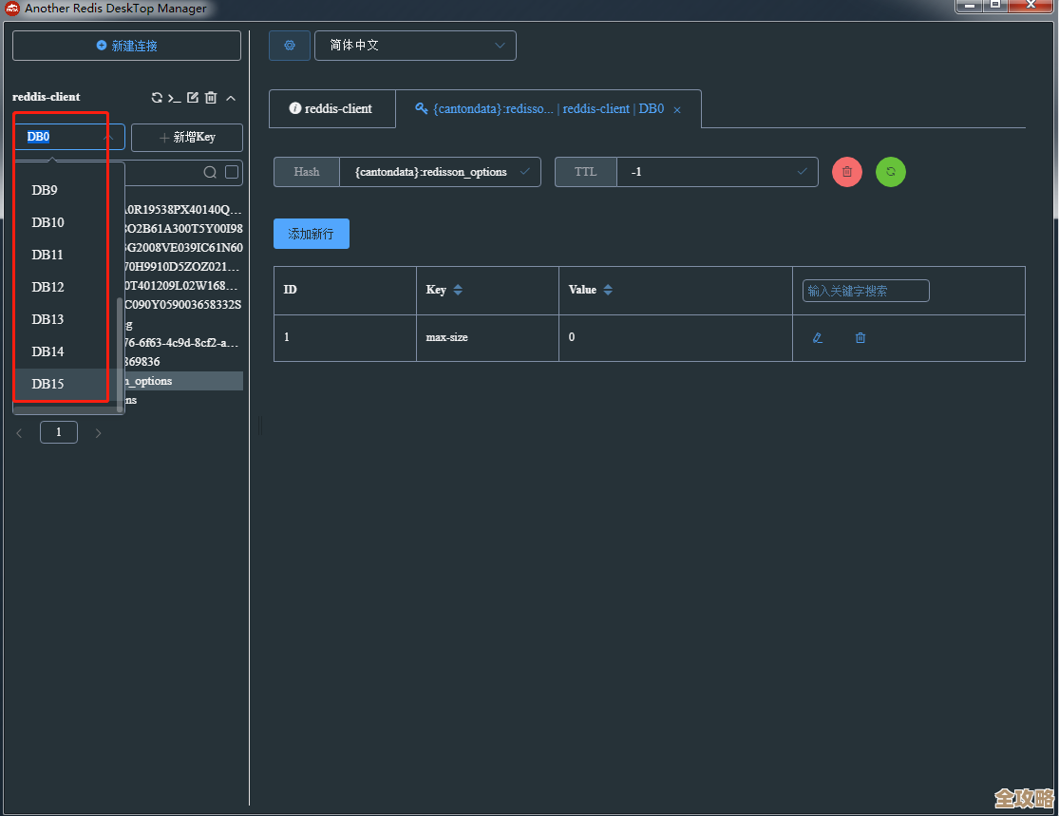
Task: Open the 简体中文 language dropdown
Action: point(415,46)
